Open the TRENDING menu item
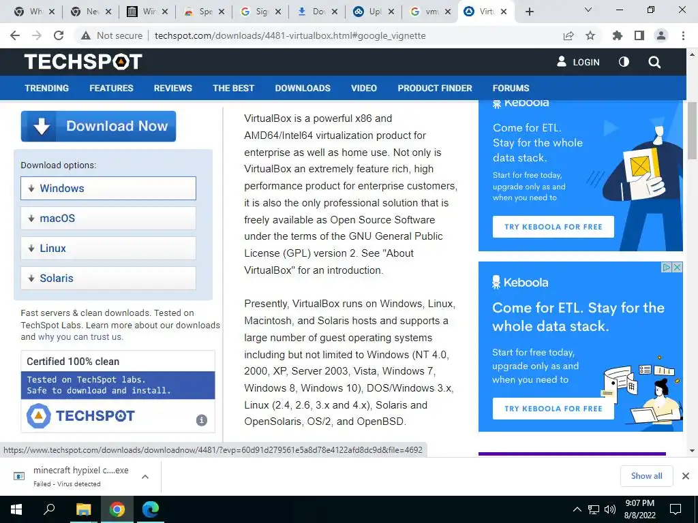698x523 pixels. tap(47, 88)
